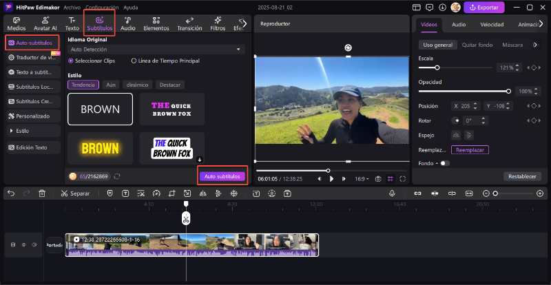Take a snapshot with the camera icon
This screenshot has height=285, width=551.
click(378, 179)
